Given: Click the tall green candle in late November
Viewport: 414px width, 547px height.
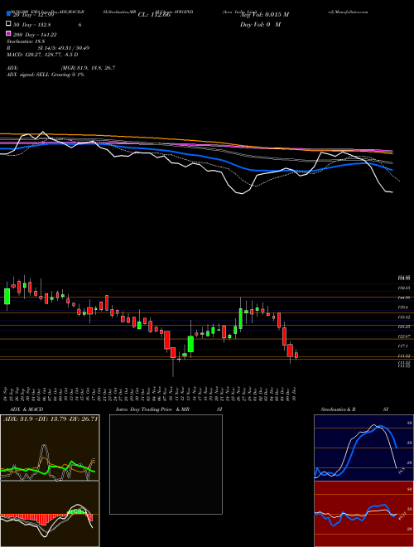Looking at the screenshot, I should pyautogui.click(x=240, y=318).
